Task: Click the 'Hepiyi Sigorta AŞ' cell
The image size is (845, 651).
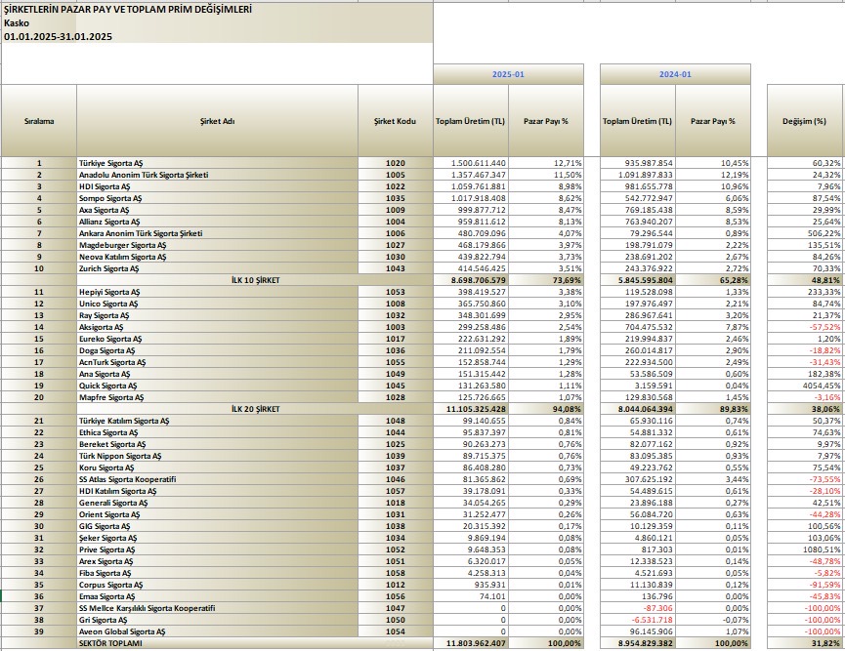Action: tap(217, 292)
